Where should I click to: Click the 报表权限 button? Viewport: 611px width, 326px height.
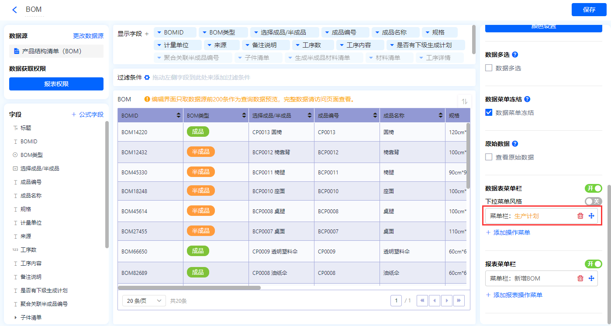coord(56,84)
